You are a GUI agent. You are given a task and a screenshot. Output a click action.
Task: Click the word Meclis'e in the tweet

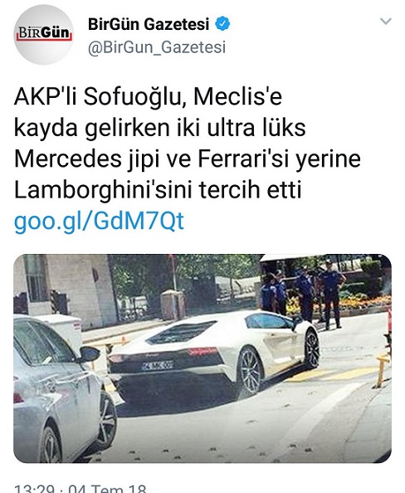(237, 97)
